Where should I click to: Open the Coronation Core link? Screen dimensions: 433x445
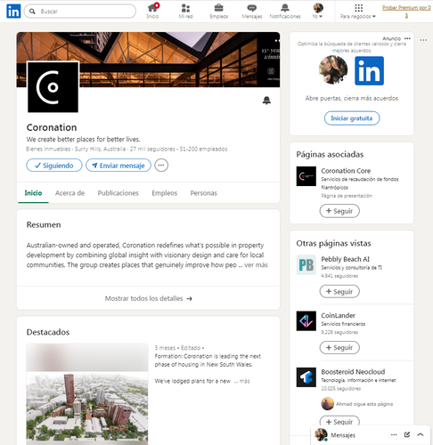click(x=346, y=171)
